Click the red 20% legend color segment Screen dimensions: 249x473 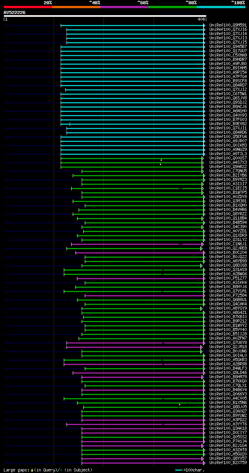(x=28, y=7)
